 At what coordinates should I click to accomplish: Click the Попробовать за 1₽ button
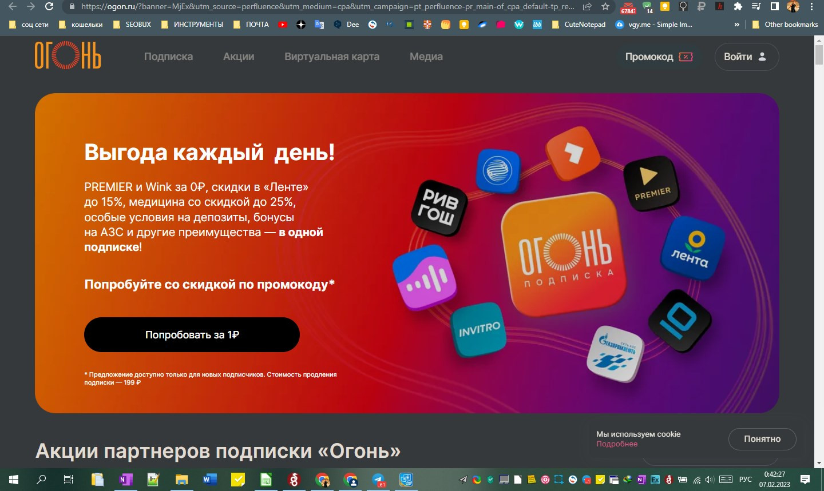[x=192, y=334]
